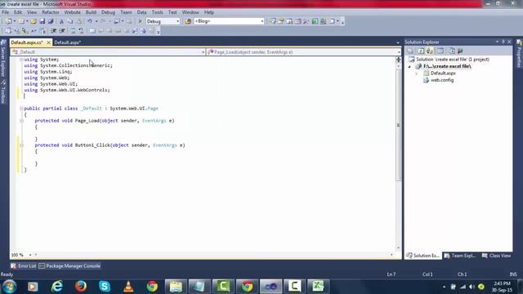
Task: Collapse the create excel file project node
Action: coord(409,66)
